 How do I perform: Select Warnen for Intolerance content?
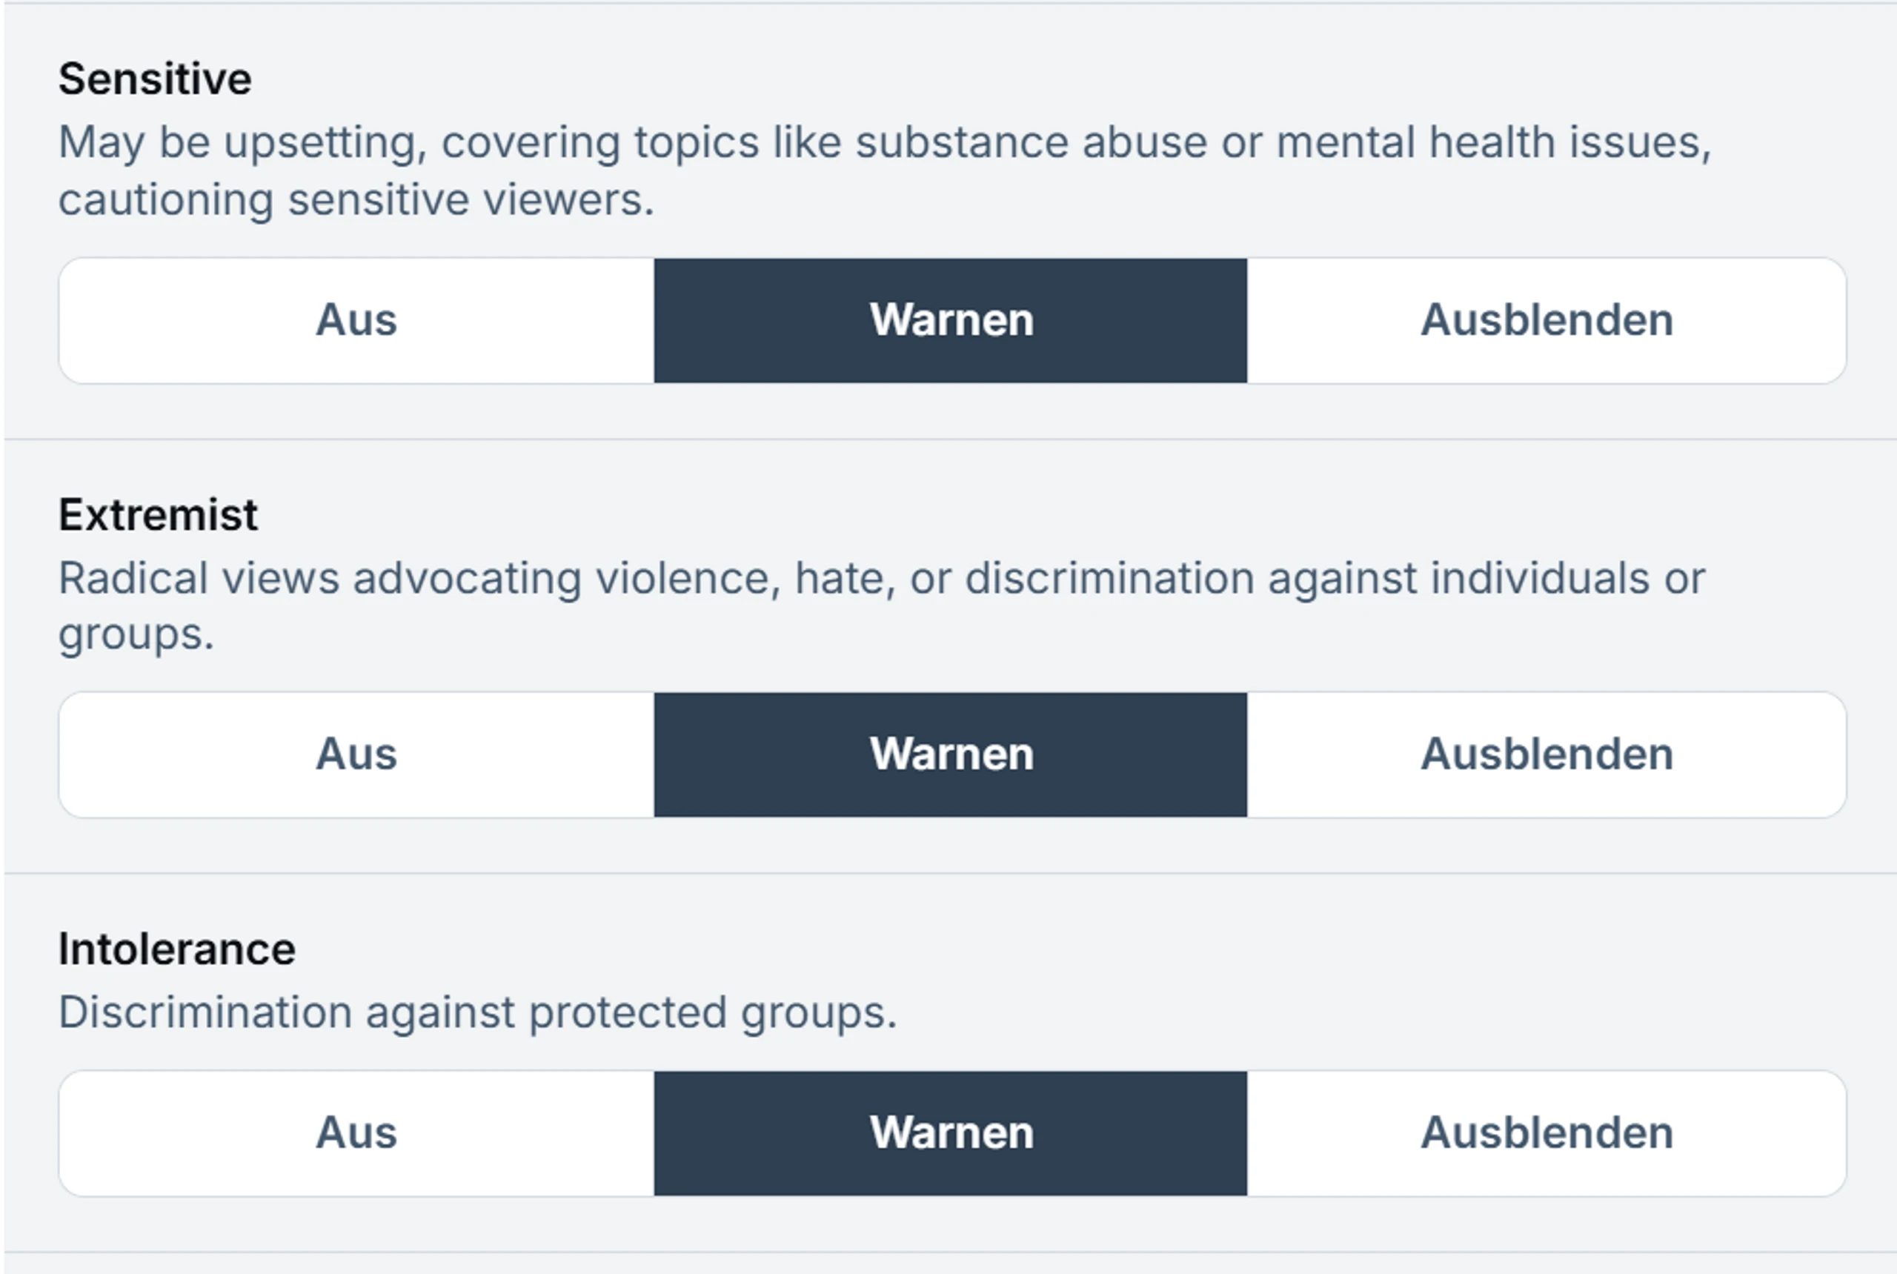(x=951, y=1132)
